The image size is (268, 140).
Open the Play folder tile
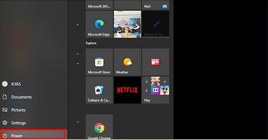[x=155, y=90]
